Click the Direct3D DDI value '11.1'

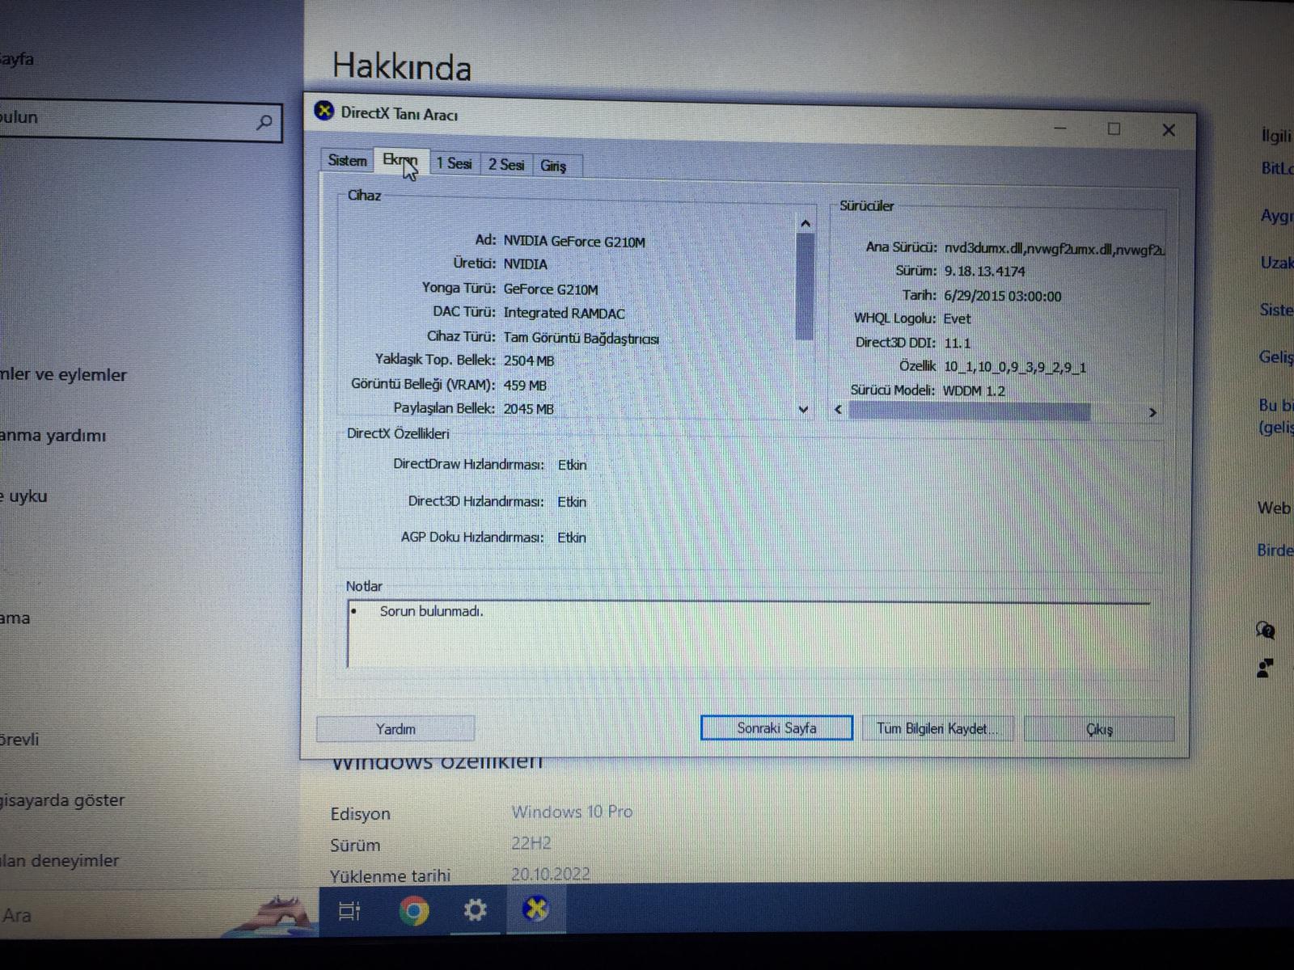pyautogui.click(x=958, y=343)
